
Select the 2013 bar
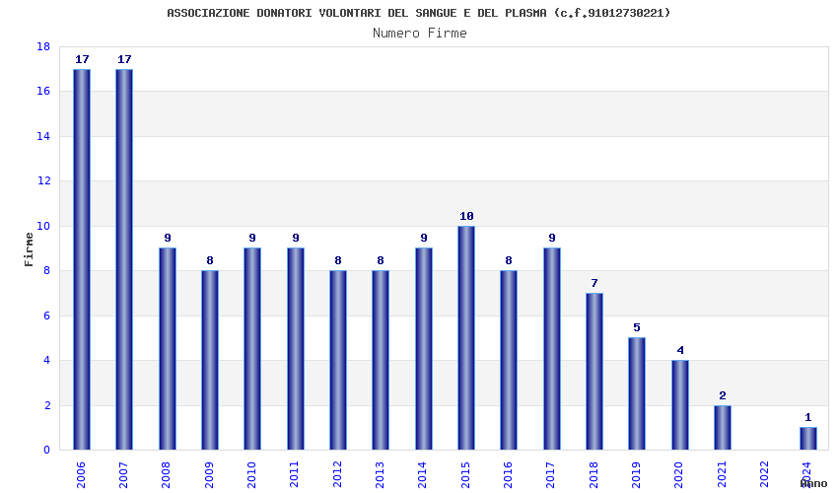tap(381, 360)
